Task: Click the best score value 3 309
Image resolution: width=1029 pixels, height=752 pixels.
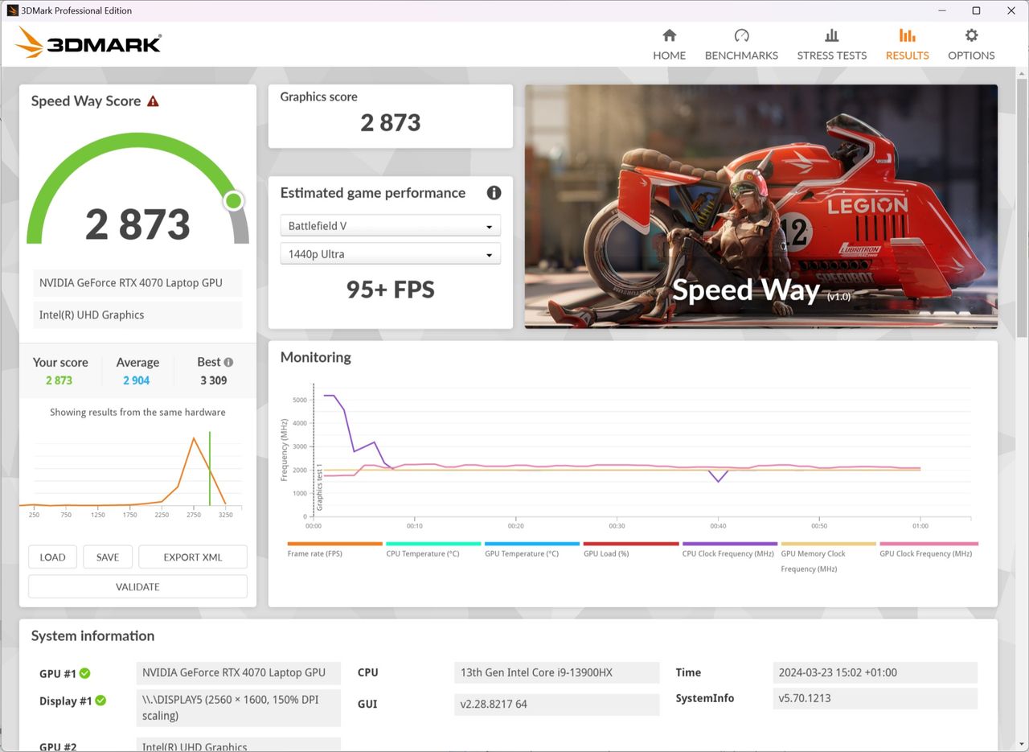Action: [x=214, y=380]
